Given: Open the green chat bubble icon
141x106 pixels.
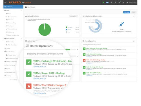Looking at the screenshot, I should [x=103, y=2].
